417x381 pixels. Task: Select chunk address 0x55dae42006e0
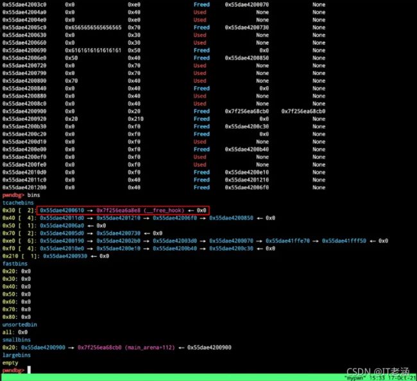pos(24,58)
